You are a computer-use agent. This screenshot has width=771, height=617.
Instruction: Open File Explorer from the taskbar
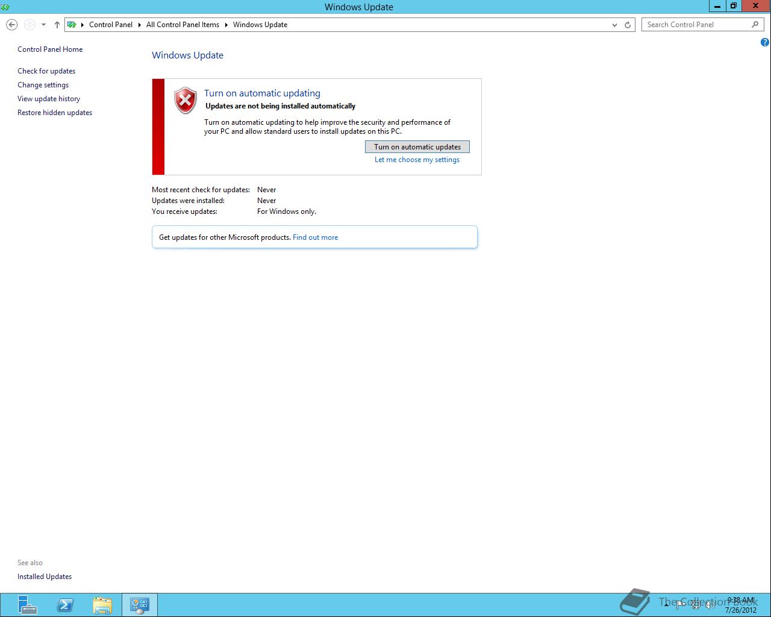click(102, 605)
